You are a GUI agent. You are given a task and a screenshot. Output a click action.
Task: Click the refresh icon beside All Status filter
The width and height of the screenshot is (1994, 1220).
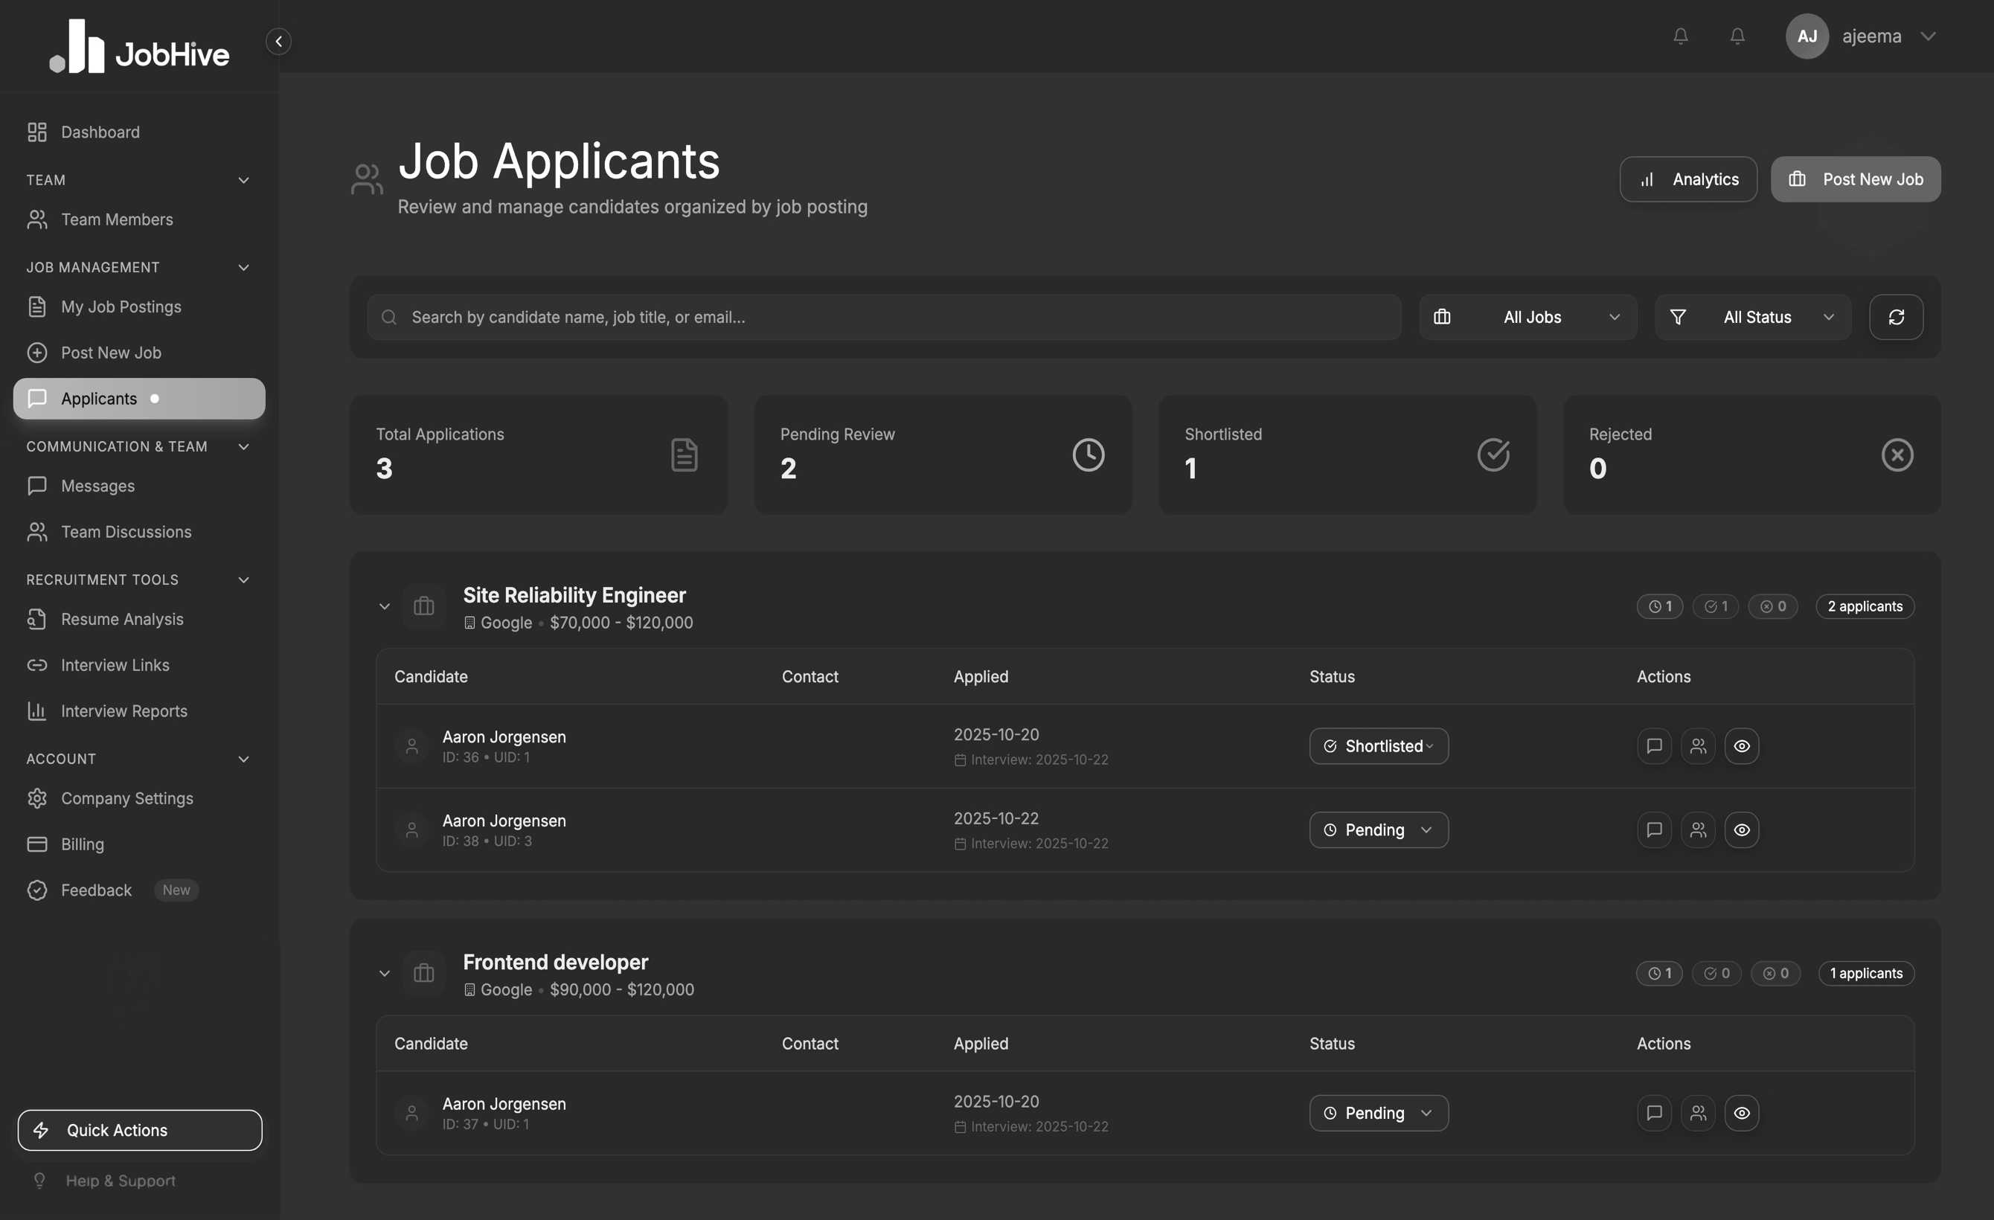coord(1896,316)
